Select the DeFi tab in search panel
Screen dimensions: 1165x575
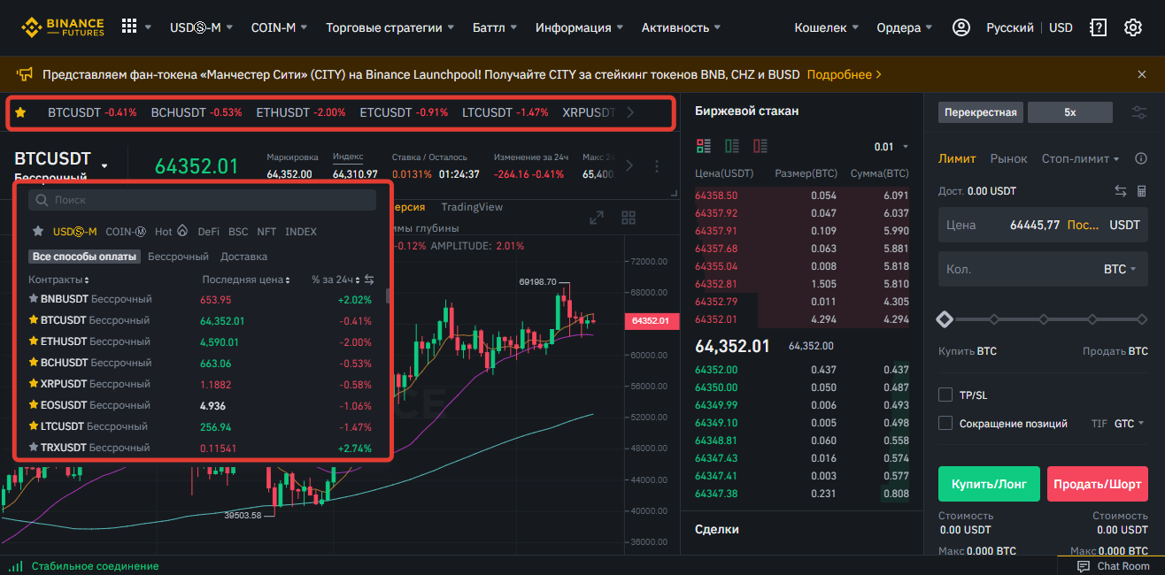click(x=208, y=231)
